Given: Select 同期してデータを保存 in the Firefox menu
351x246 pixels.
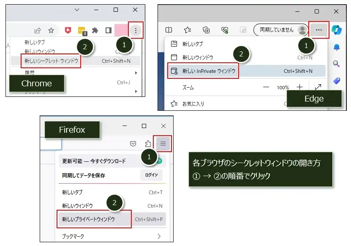Looking at the screenshot, I should point(84,176).
